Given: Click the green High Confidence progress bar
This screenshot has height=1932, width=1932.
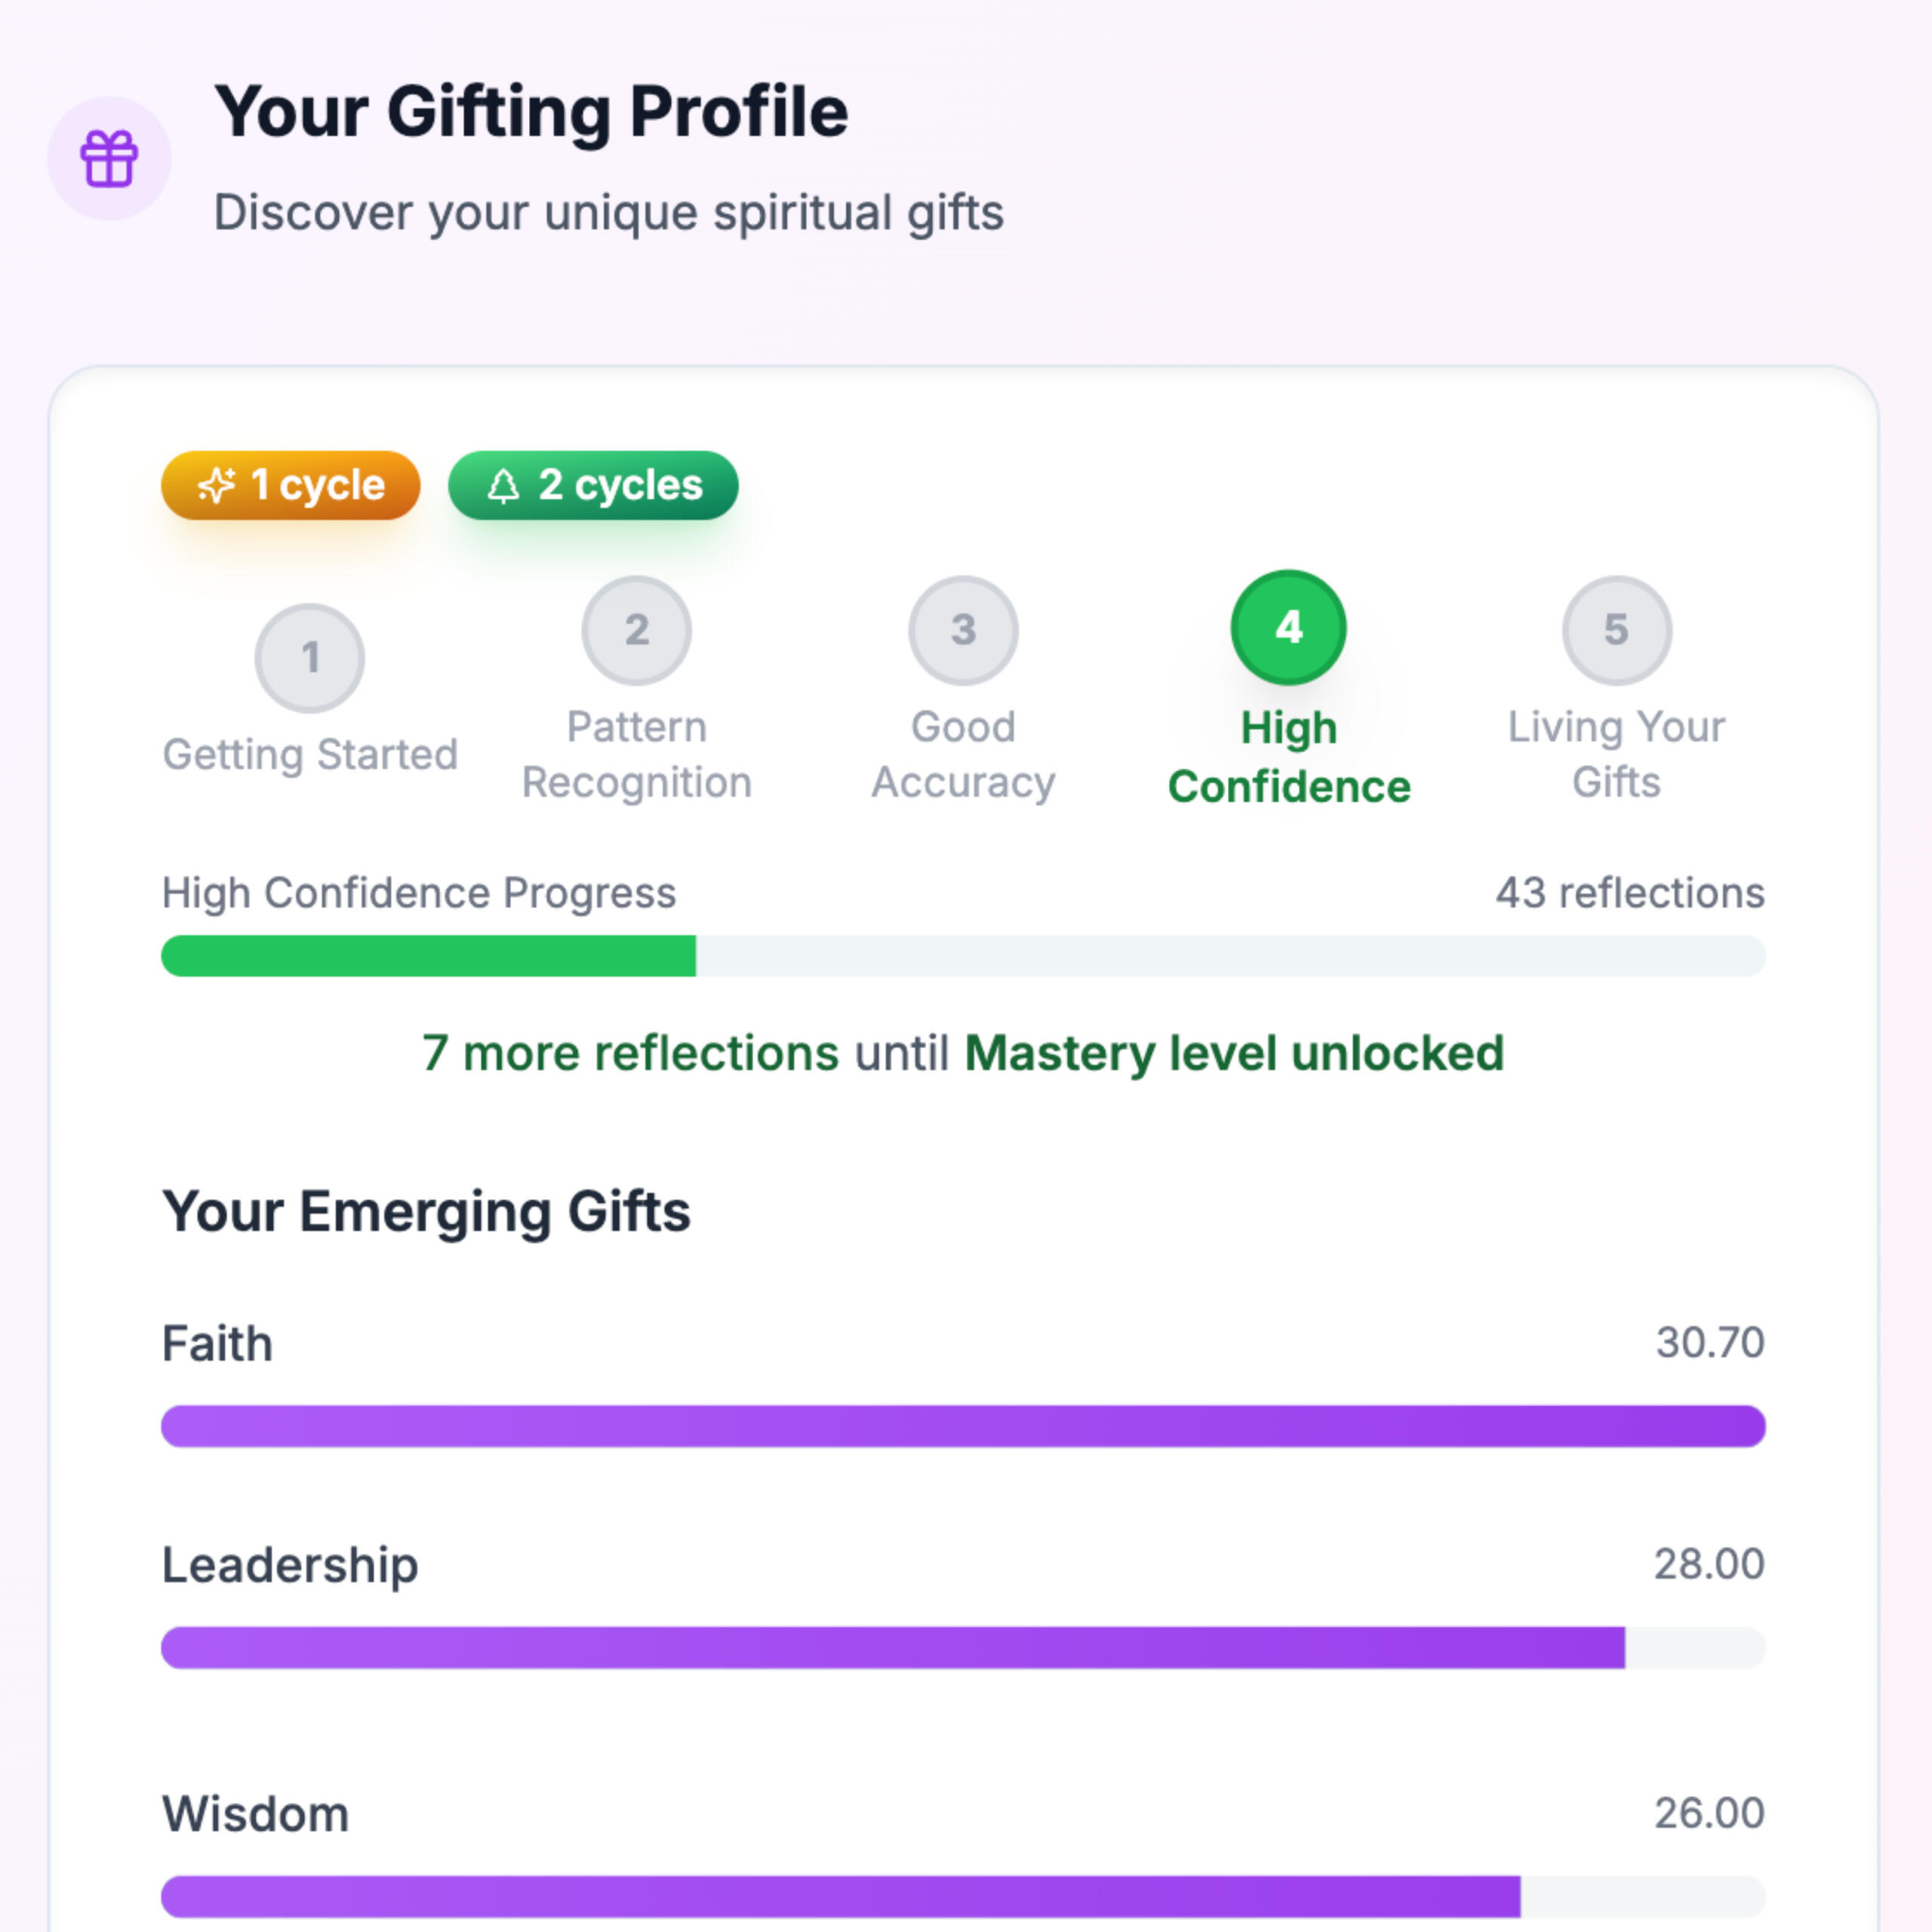Looking at the screenshot, I should (x=428, y=956).
